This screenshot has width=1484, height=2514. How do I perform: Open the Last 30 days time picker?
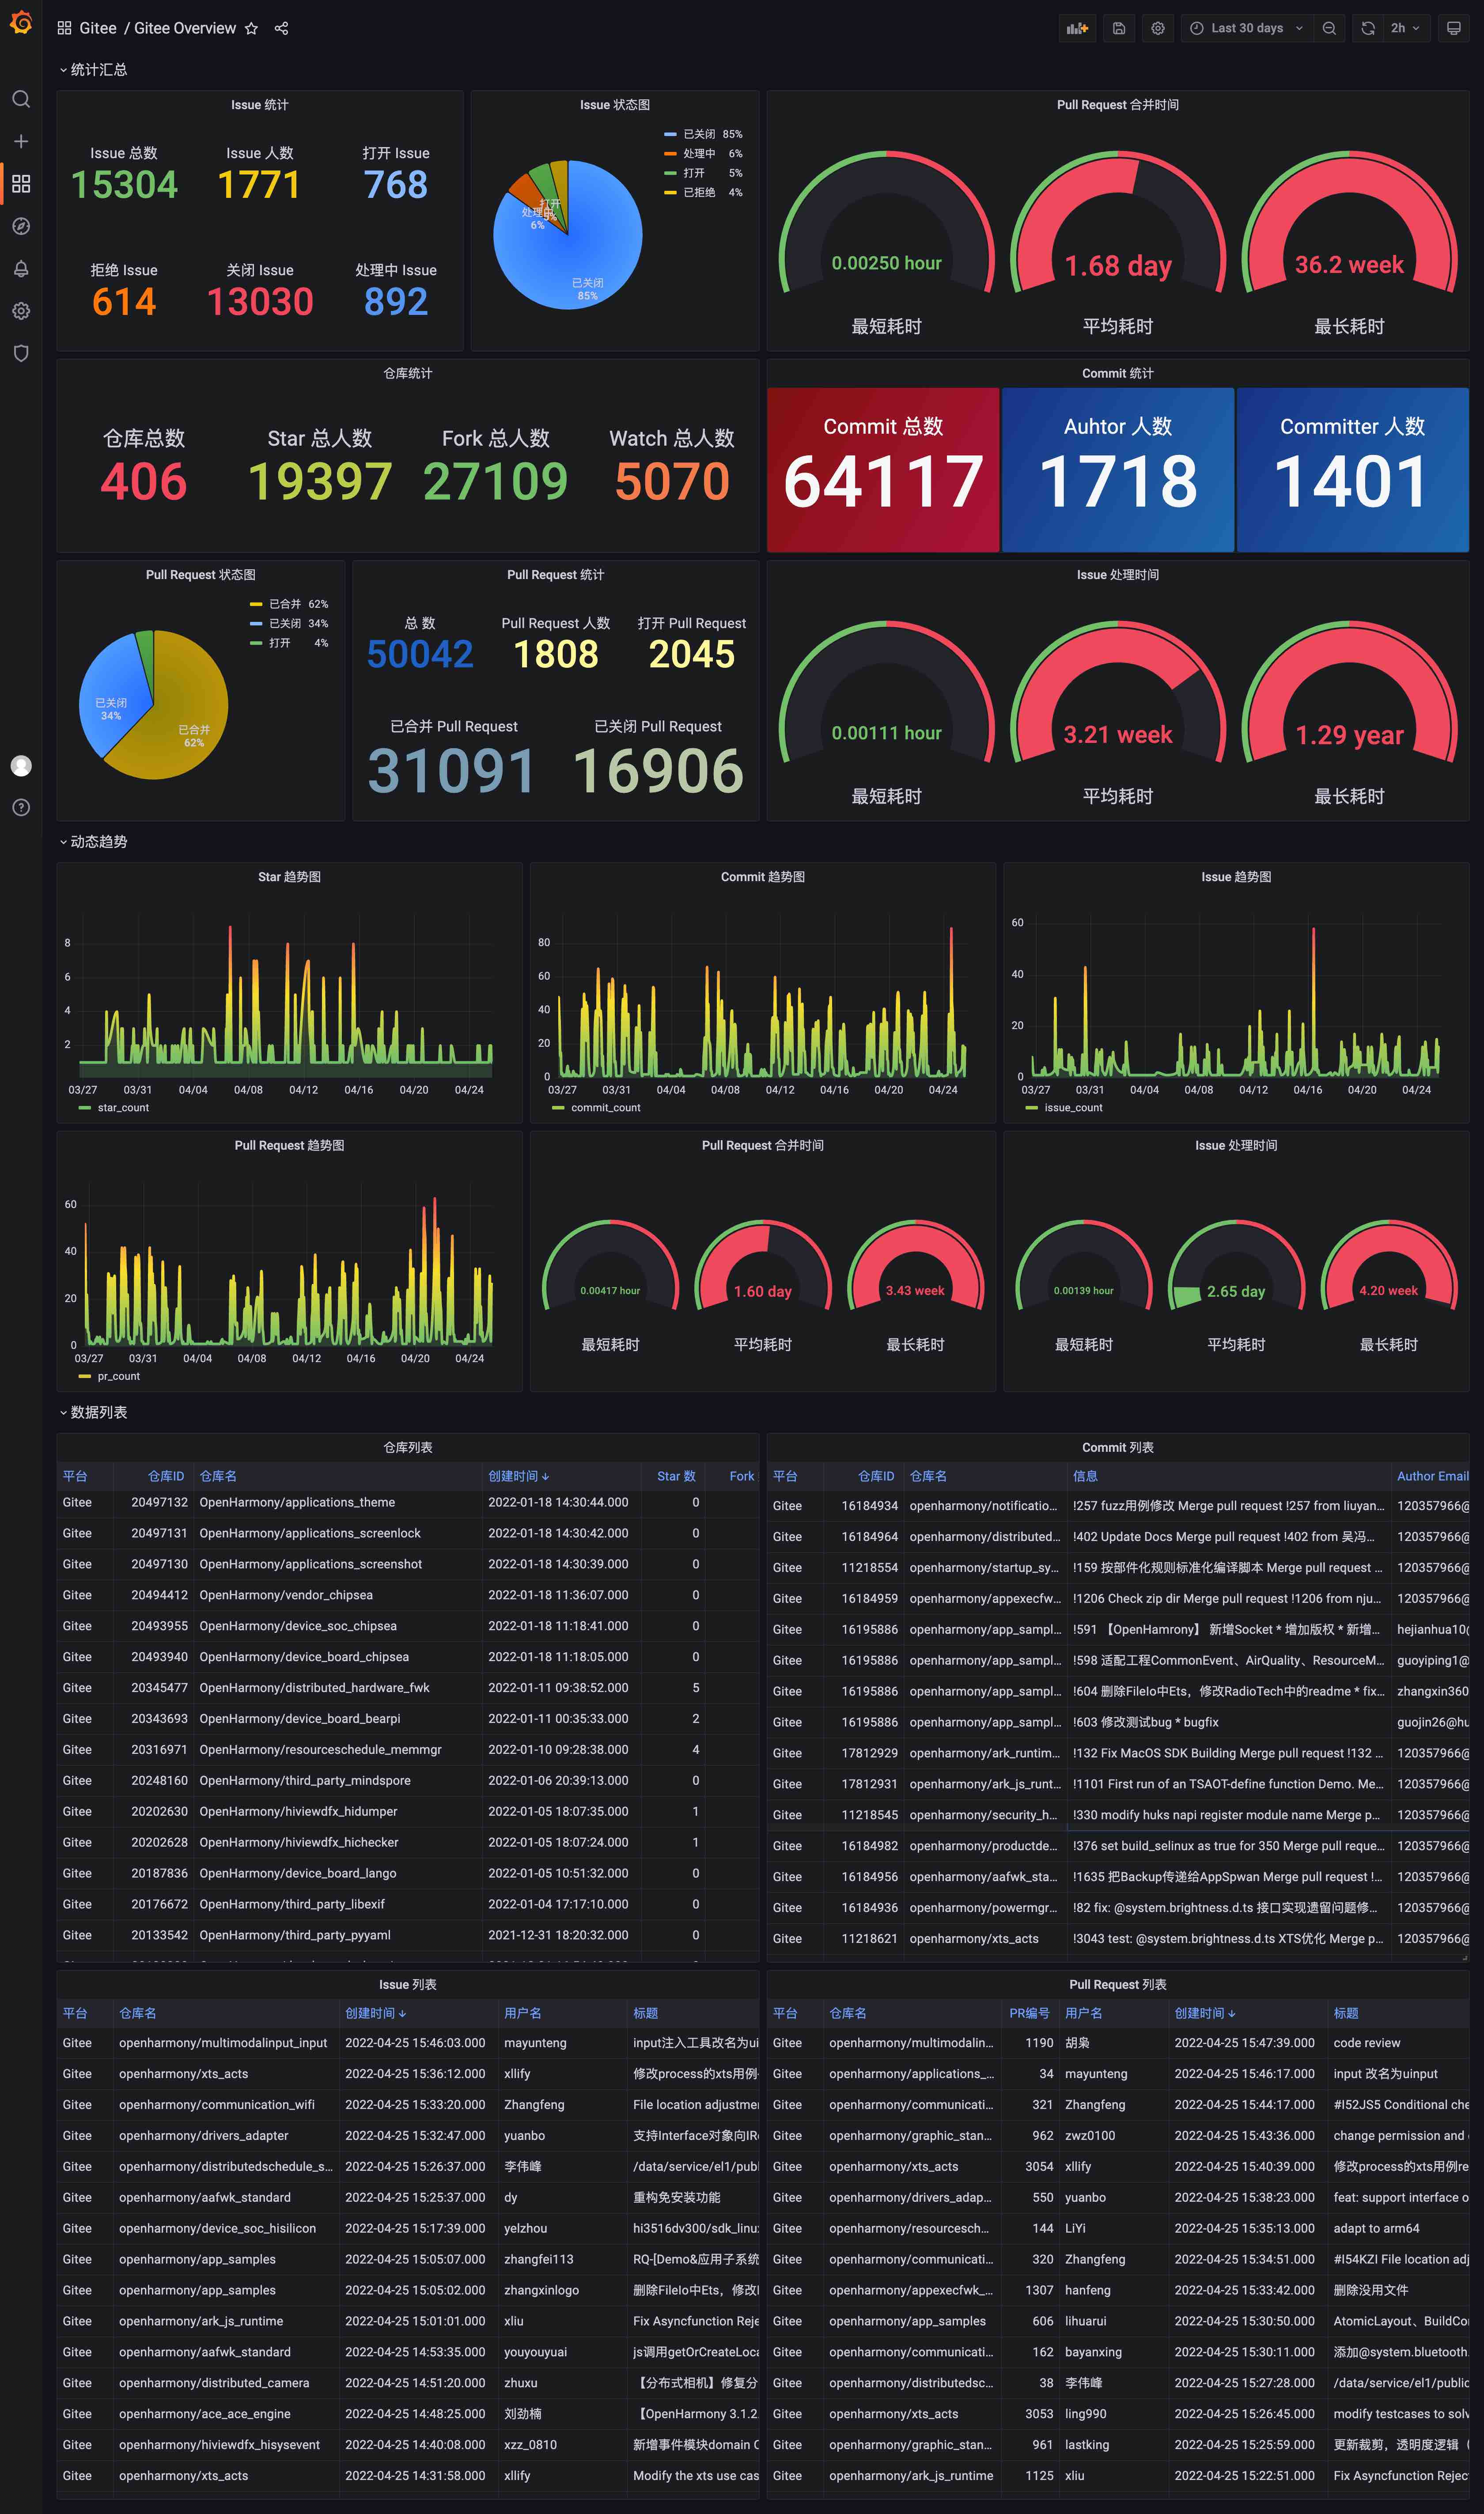(x=1246, y=28)
